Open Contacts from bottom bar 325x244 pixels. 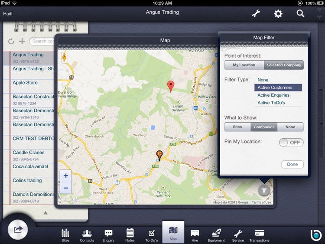click(x=87, y=235)
